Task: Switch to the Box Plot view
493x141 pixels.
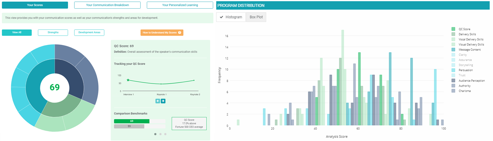Action: 256,17
